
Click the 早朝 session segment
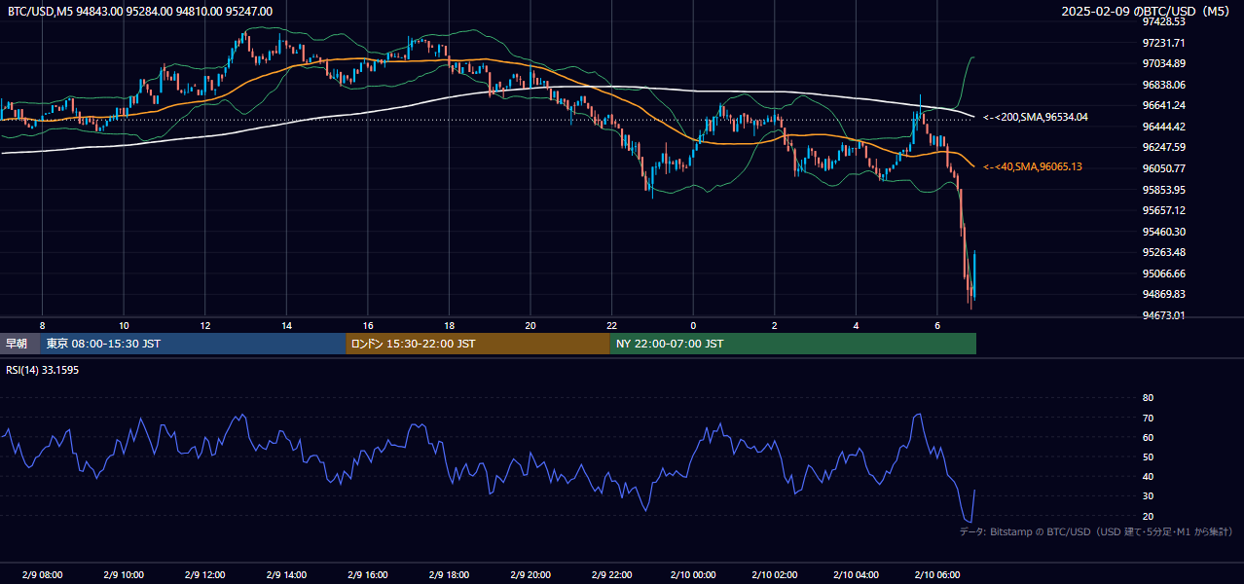pos(19,344)
